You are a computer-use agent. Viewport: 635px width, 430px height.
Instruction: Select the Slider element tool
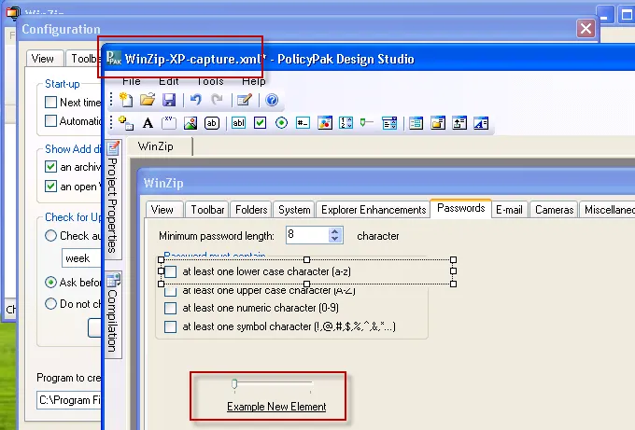coord(366,122)
